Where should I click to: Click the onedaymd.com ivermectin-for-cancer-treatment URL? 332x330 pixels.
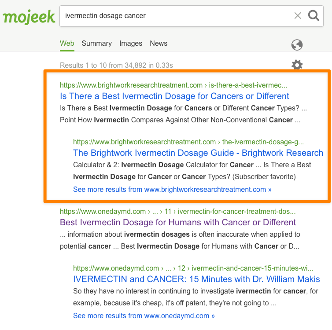pos(177,211)
